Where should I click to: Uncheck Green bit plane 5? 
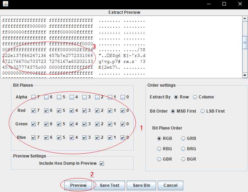[x=59, y=124]
